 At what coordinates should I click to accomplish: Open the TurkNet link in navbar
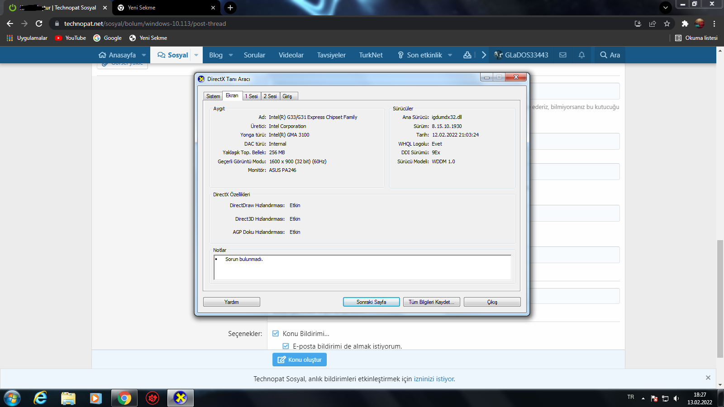(371, 55)
